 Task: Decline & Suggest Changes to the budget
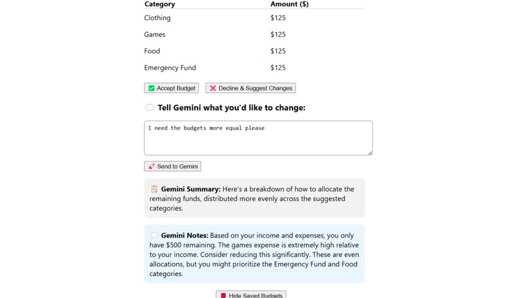250,88
